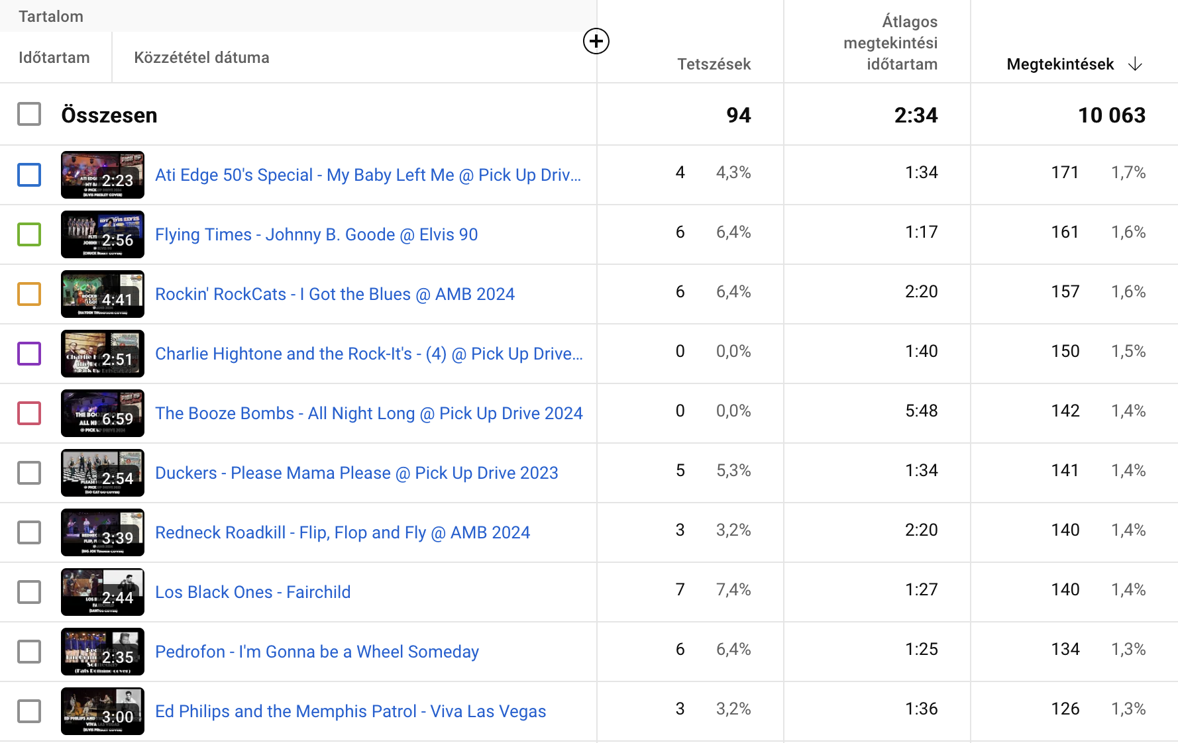Select the Közzététel dátuma tab
Viewport: 1178px width, 743px height.
click(201, 58)
